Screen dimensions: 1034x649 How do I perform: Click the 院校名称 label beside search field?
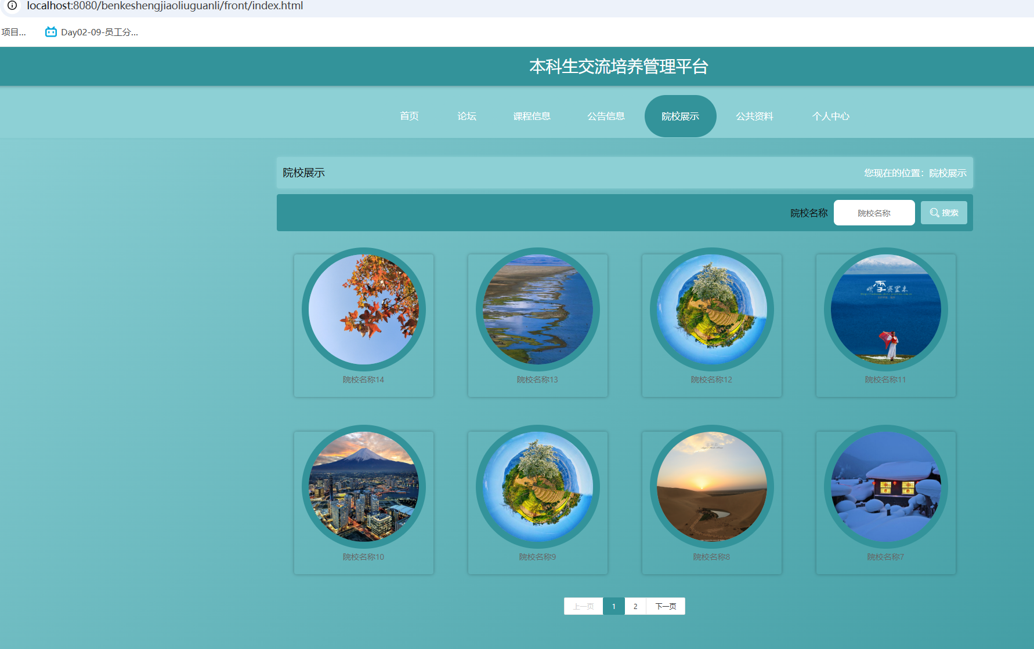coord(809,213)
